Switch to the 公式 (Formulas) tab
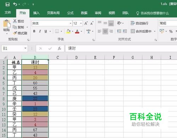The height and width of the screenshot is (138, 177). (x=70, y=13)
